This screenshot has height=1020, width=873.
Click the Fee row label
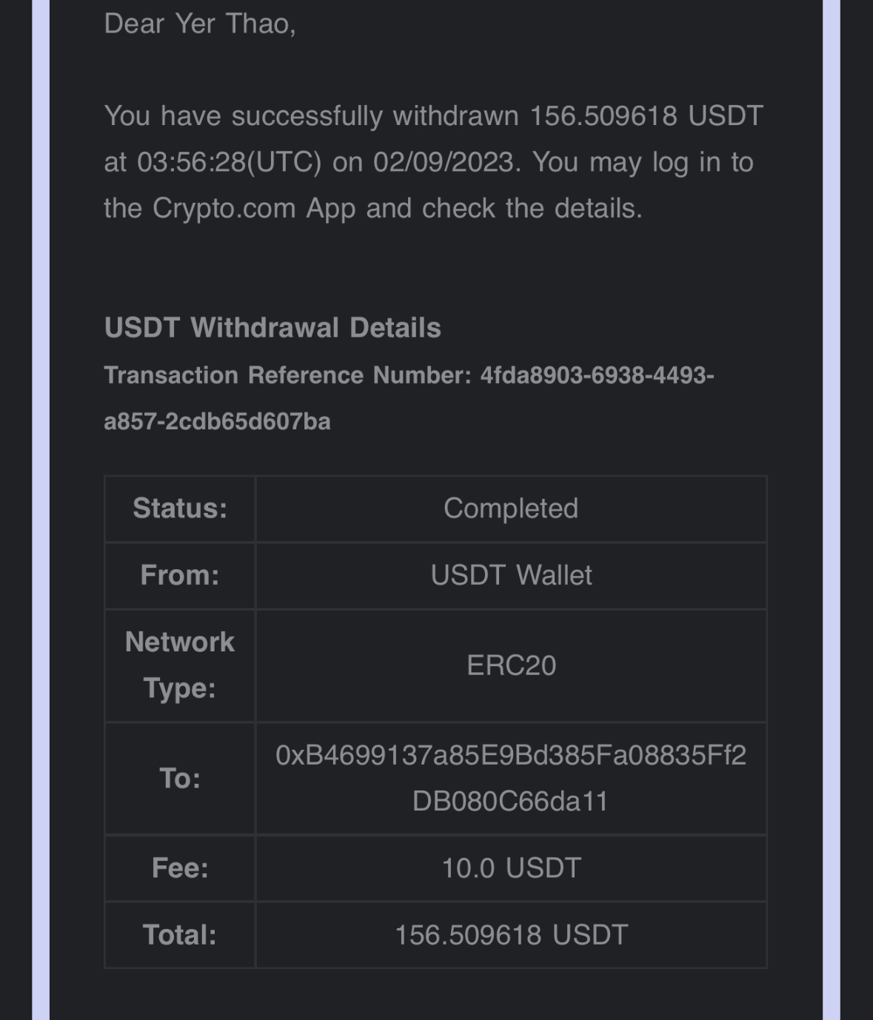(180, 868)
